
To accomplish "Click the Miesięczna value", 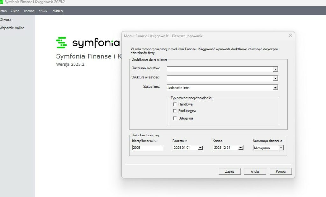I will coord(262,148).
